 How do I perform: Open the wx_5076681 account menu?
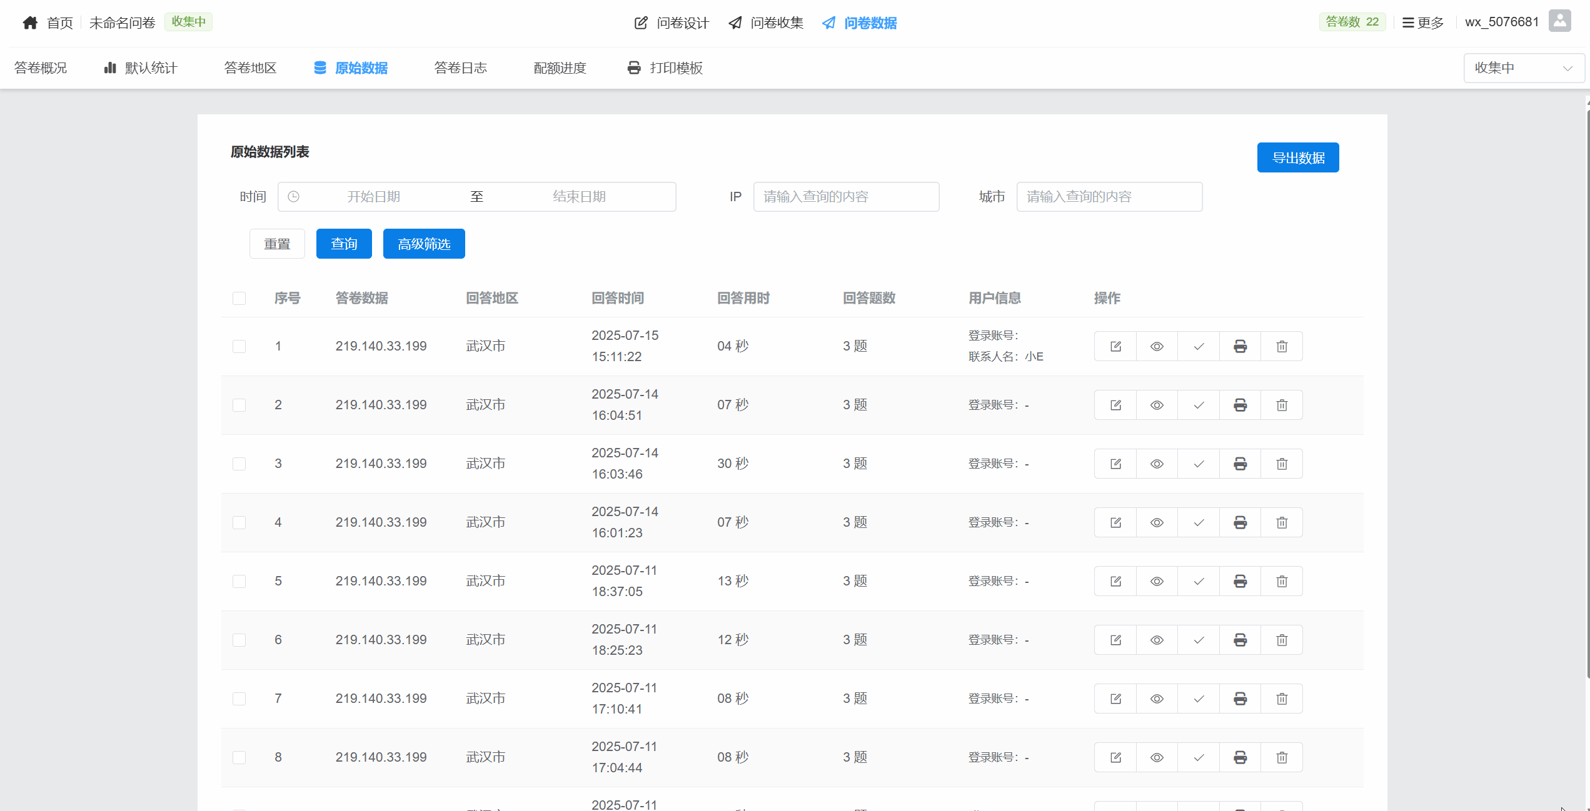tap(1502, 22)
